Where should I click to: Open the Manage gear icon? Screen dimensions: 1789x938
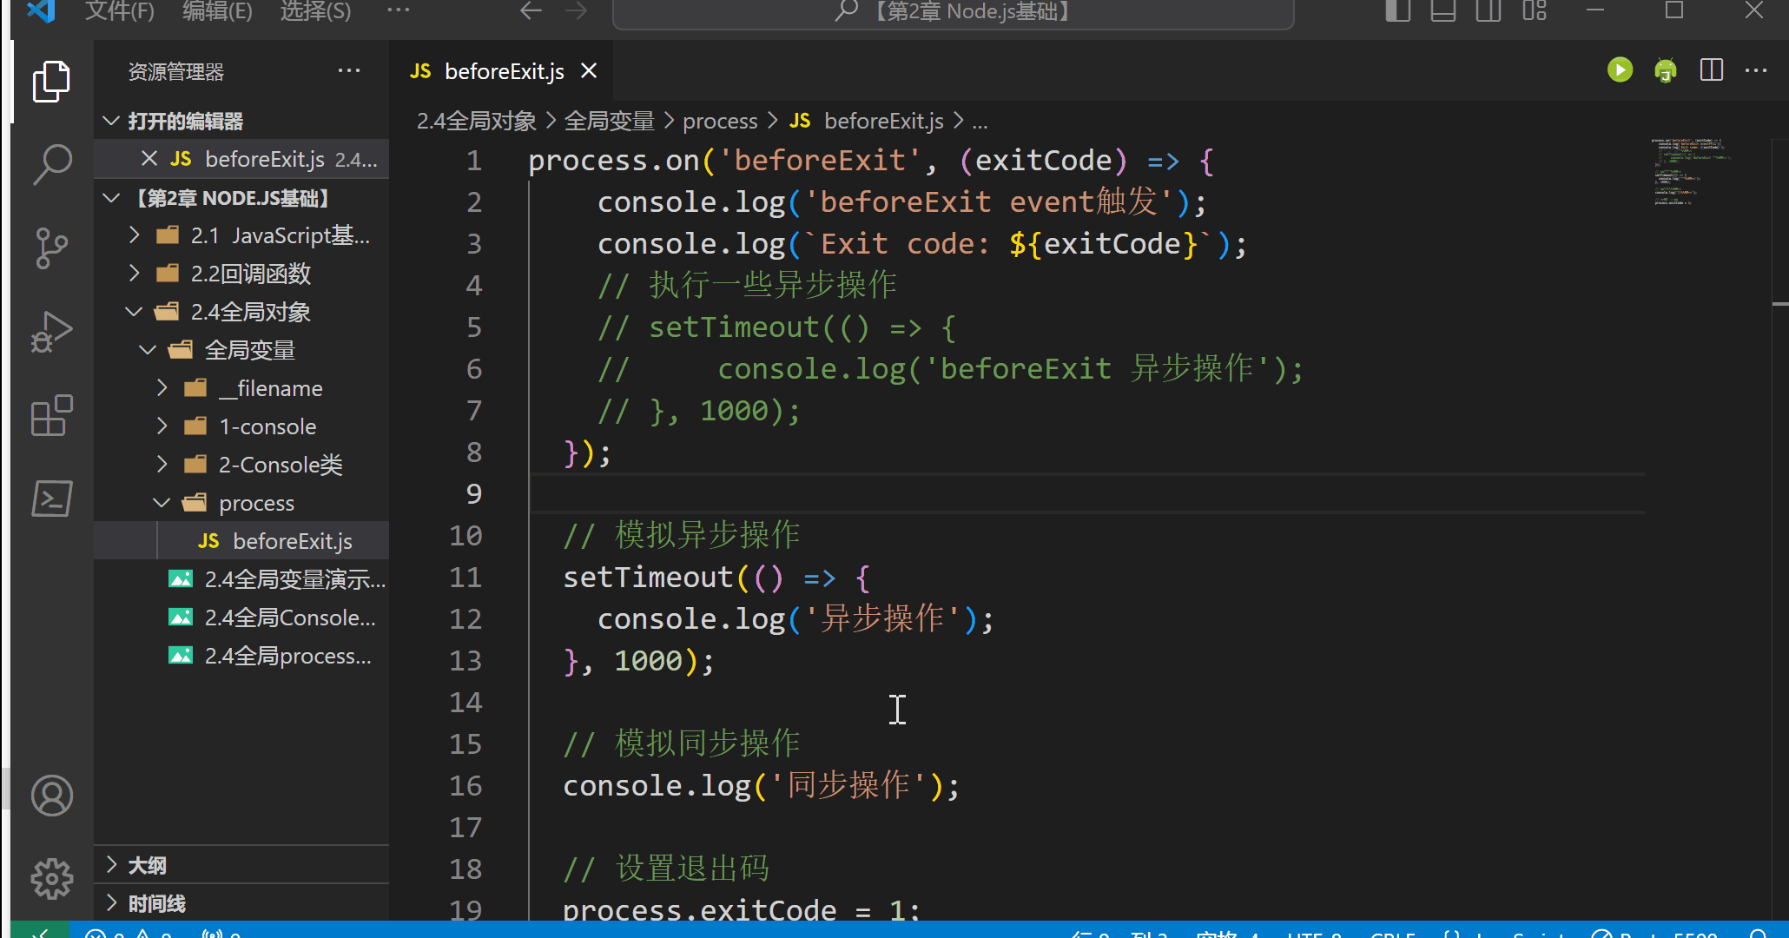(51, 879)
